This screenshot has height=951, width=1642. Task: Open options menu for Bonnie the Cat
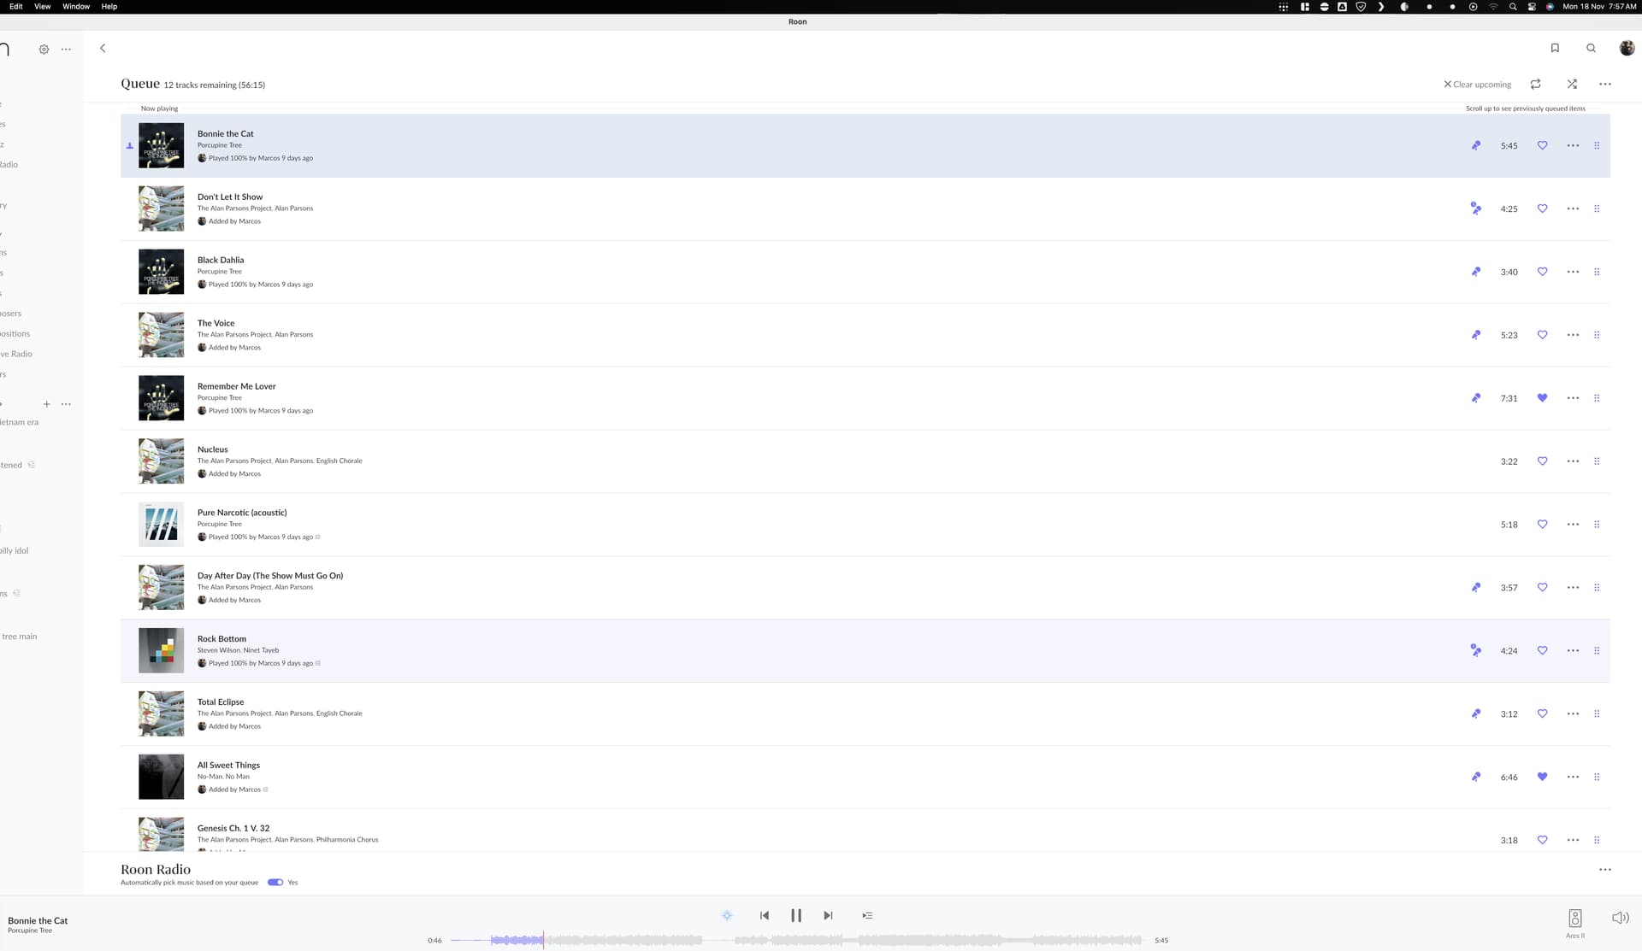(1573, 145)
